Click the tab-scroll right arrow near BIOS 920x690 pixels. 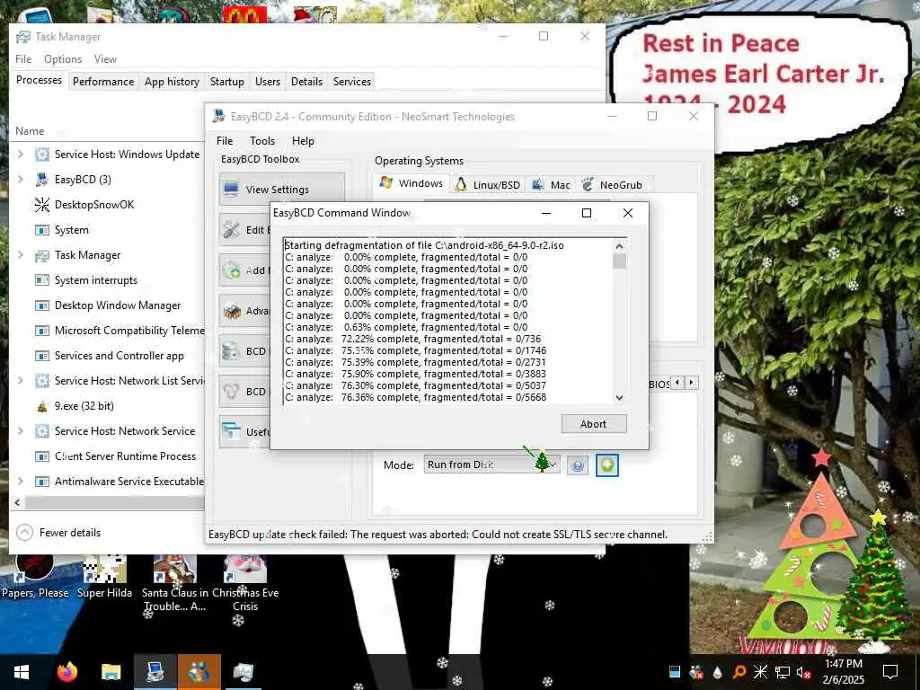(x=691, y=383)
